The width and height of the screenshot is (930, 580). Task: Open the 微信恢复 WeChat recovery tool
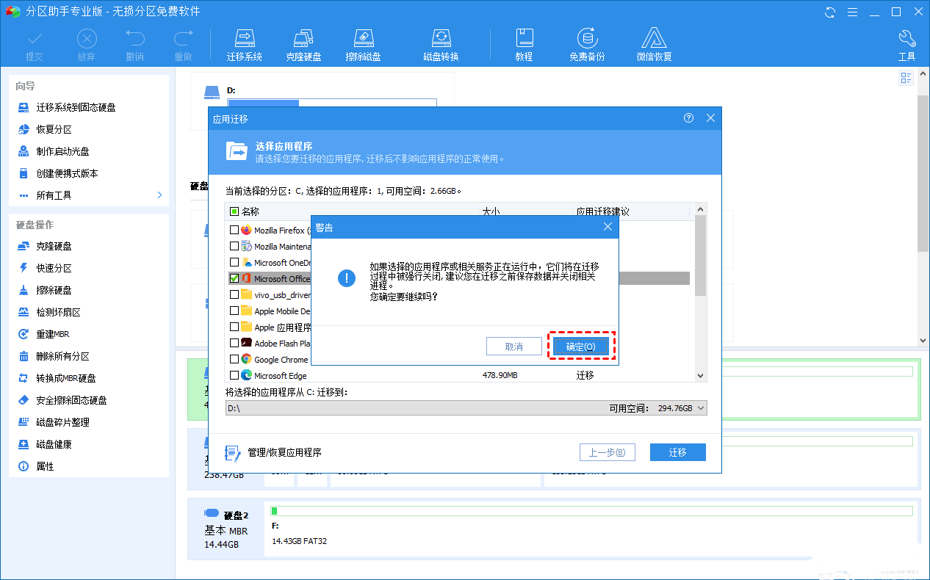click(x=654, y=43)
